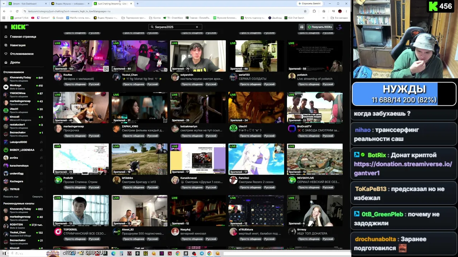The width and height of the screenshot is (458, 257).
Task: Open Telegram from the taskbar
Action: (x=202, y=253)
